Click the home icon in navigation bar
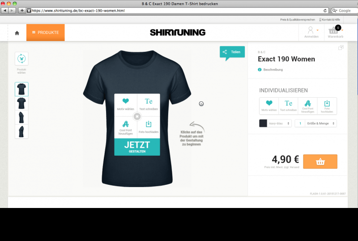 [x=17, y=33]
